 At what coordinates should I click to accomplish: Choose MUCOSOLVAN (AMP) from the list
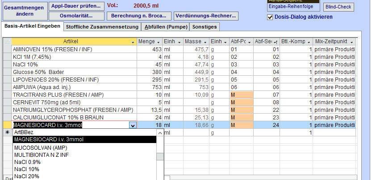coord(85,148)
